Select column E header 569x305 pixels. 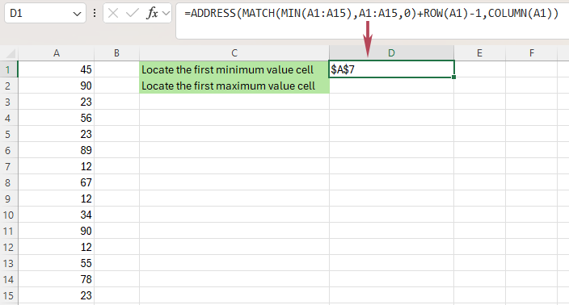[479, 53]
